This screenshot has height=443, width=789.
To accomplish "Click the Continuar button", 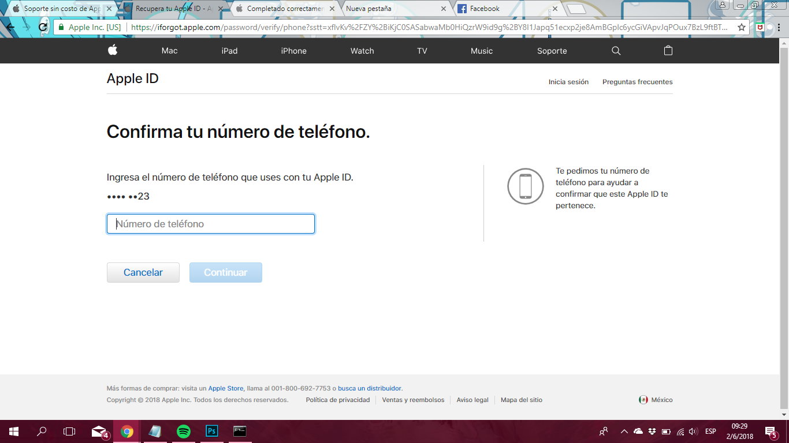I will click(226, 272).
